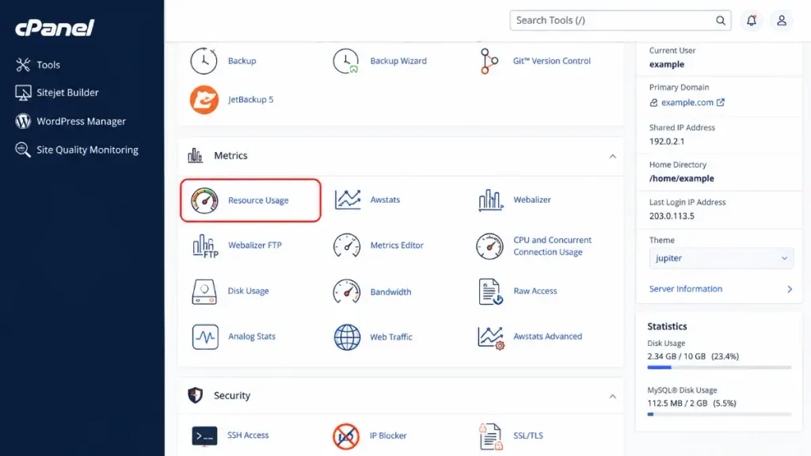Visit the example.com primary domain link
Image resolution: width=811 pixels, height=456 pixels.
(687, 102)
